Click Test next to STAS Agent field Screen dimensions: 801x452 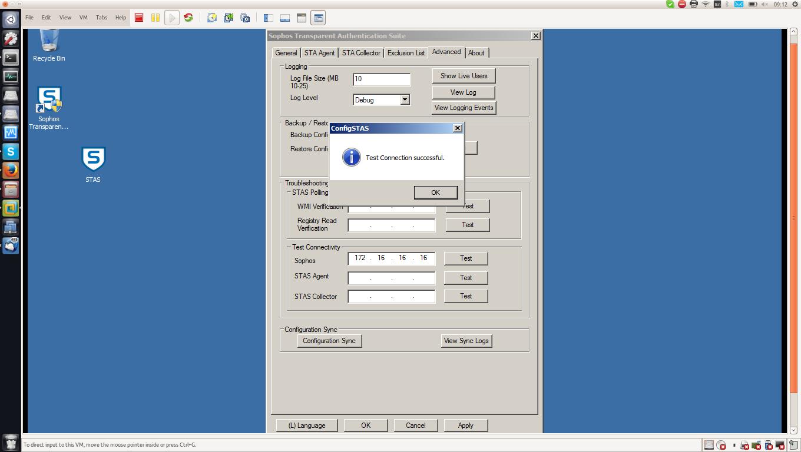466,278
